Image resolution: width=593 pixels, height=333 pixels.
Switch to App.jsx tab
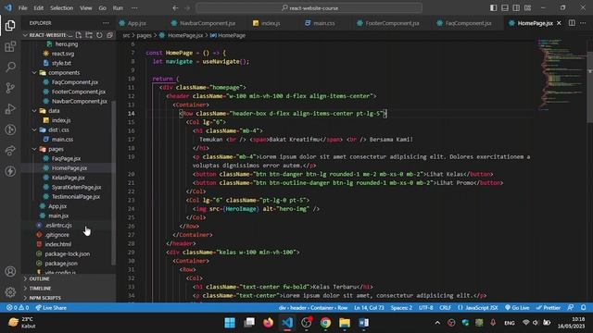pyautogui.click(x=137, y=23)
